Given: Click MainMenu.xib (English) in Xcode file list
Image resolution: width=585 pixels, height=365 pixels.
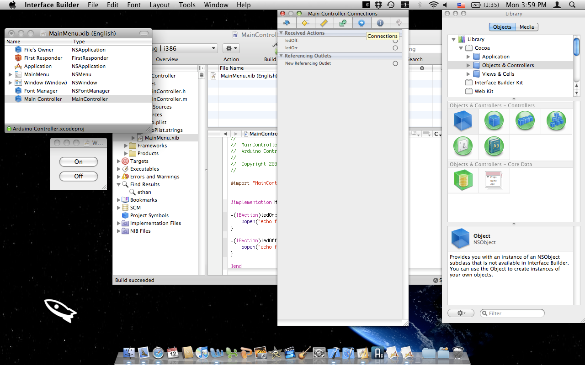Looking at the screenshot, I should coord(249,76).
